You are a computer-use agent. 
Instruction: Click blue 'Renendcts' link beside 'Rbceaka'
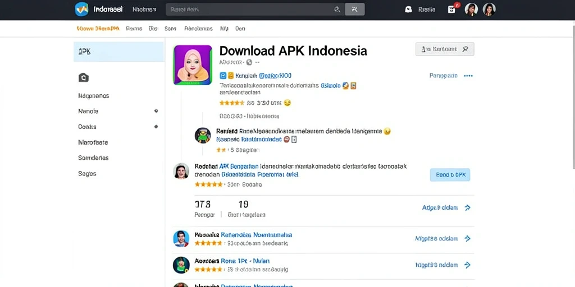pyautogui.click(x=256, y=235)
